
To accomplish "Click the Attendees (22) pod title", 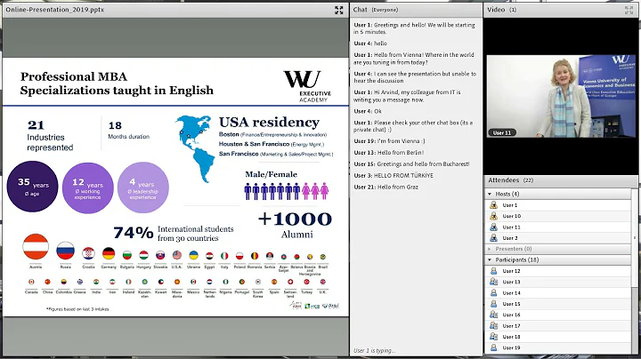I will (511, 180).
